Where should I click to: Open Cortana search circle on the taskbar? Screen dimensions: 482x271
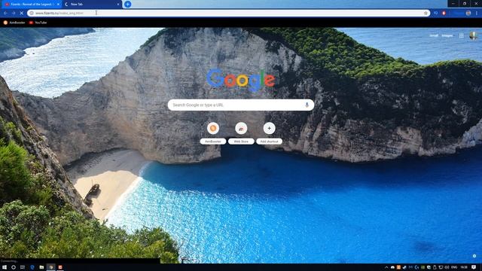14,267
